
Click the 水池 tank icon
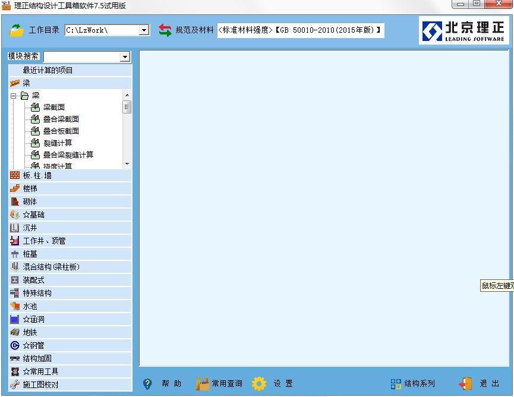pyautogui.click(x=15, y=306)
